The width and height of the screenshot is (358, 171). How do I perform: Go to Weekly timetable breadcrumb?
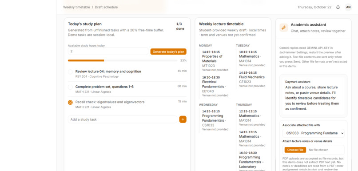pos(76,7)
